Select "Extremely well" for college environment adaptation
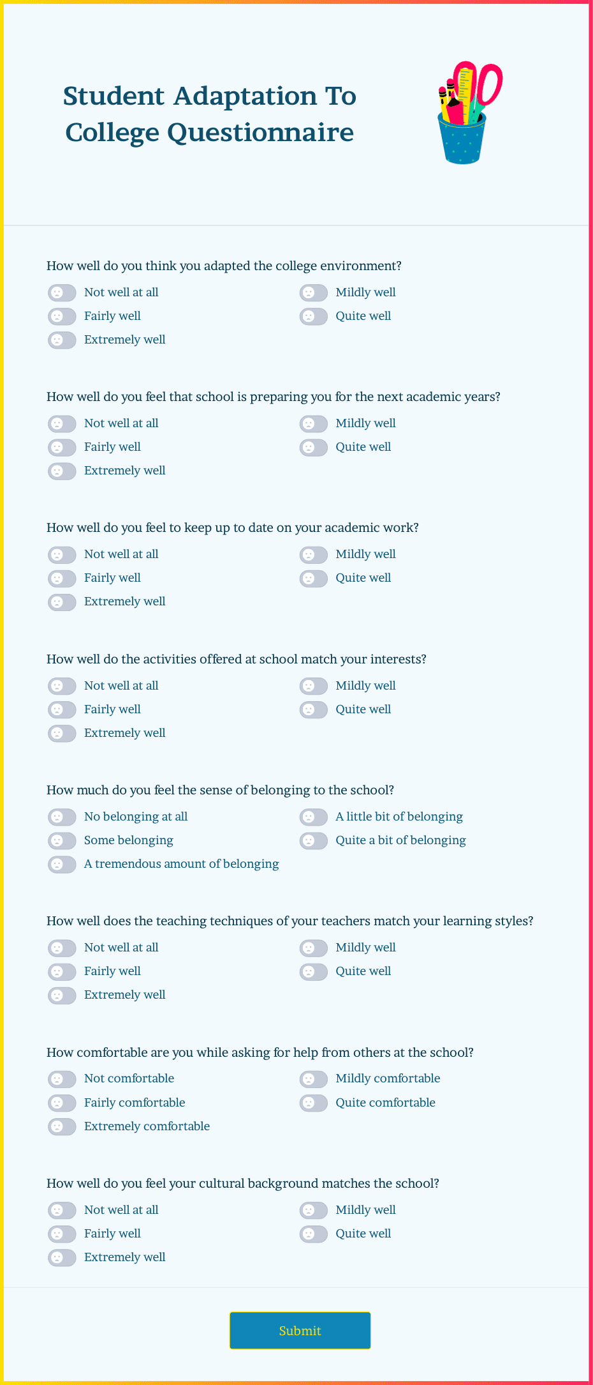This screenshot has width=593, height=1385. pyautogui.click(x=62, y=340)
